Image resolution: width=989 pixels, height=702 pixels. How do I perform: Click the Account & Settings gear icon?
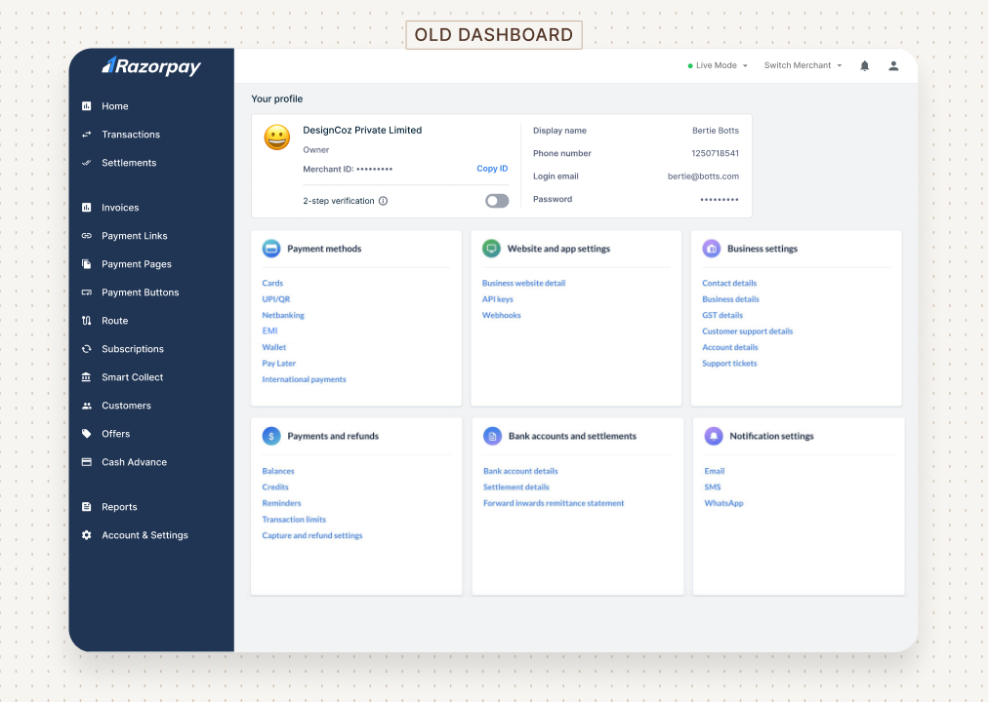pyautogui.click(x=87, y=535)
